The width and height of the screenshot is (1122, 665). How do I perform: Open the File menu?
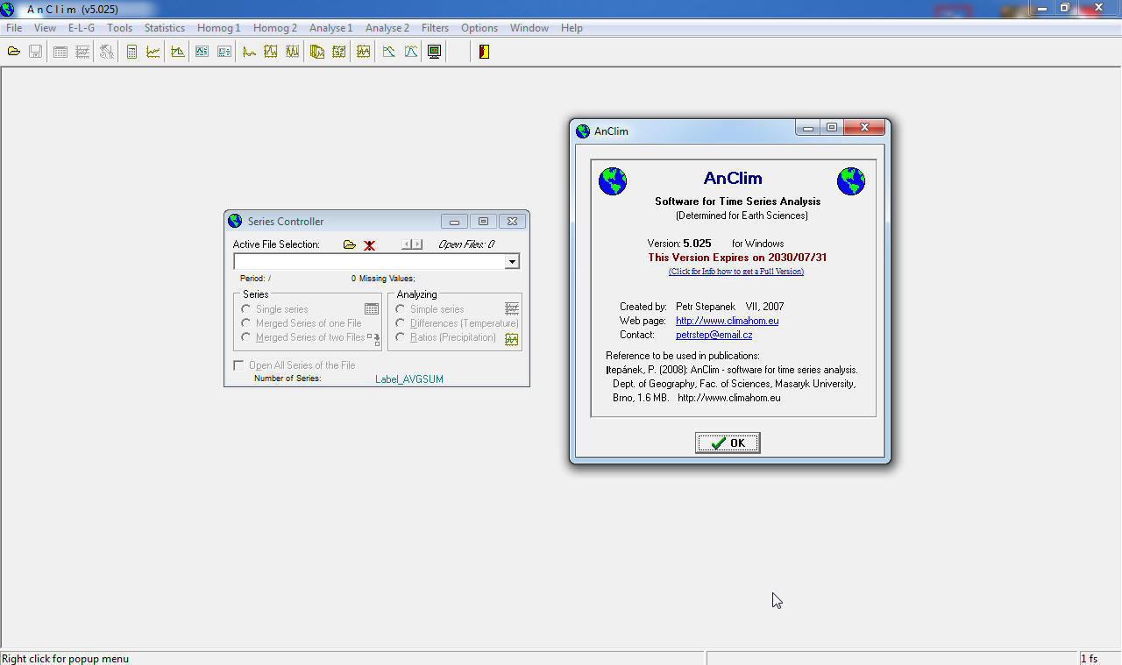click(x=14, y=28)
